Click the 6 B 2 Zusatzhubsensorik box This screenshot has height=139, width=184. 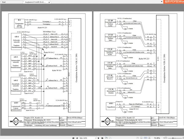(16, 86)
